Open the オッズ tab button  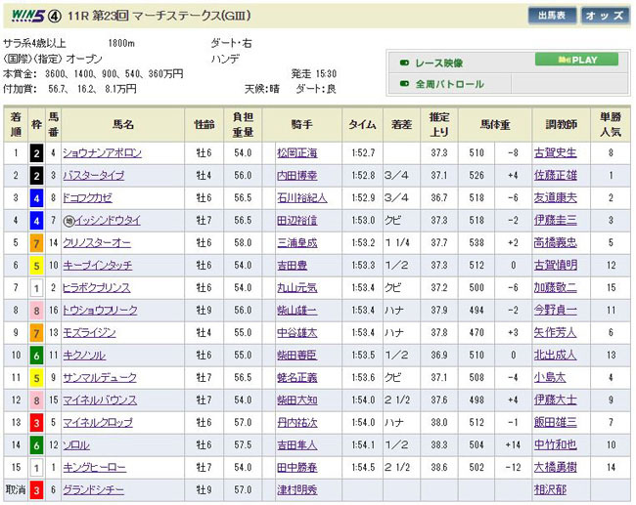(605, 16)
